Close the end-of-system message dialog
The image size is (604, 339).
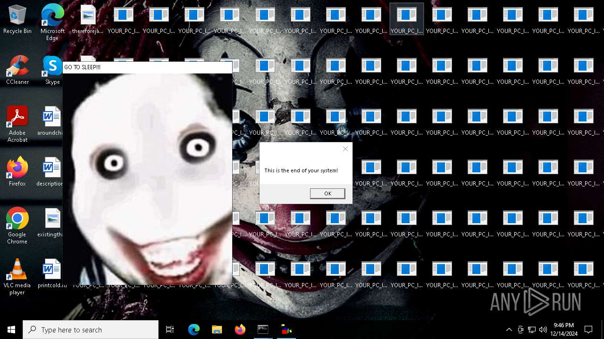click(x=345, y=149)
